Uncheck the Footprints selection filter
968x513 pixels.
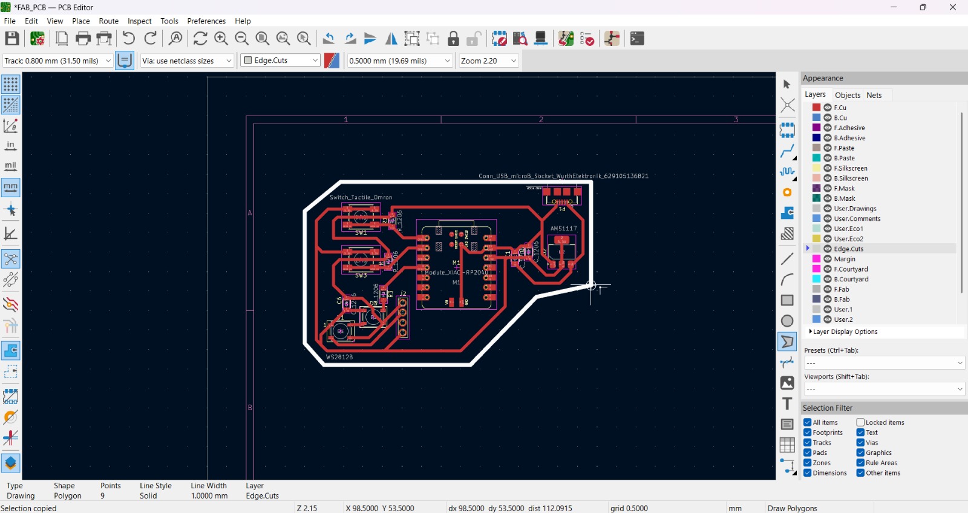808,433
